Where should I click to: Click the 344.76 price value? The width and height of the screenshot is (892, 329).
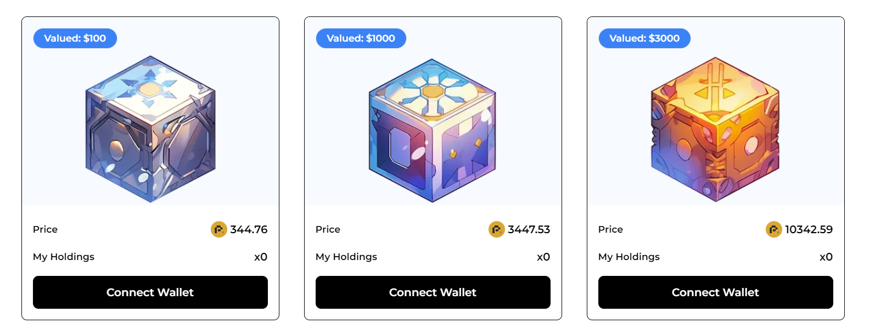[249, 229]
